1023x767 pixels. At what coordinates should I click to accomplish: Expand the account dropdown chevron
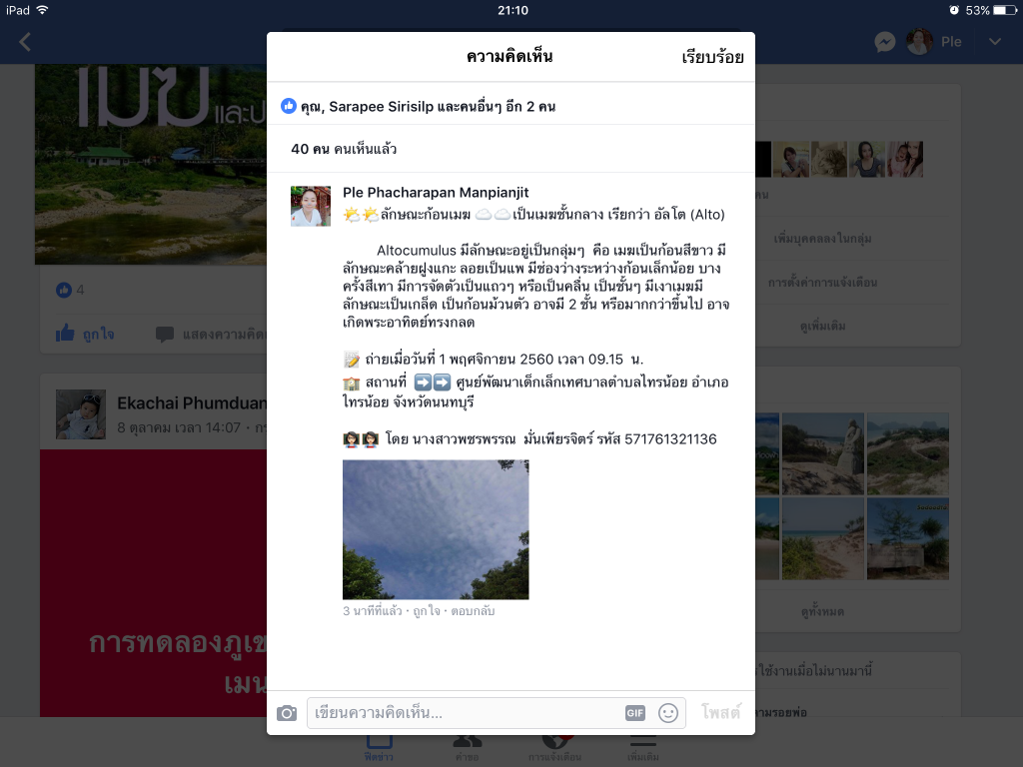point(995,42)
